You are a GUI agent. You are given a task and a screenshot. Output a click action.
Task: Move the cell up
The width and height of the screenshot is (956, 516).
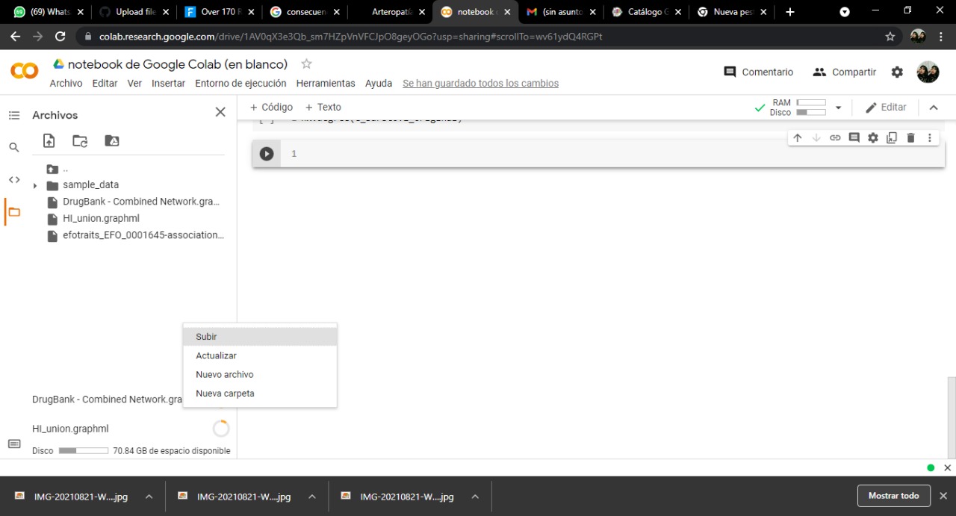tap(798, 137)
